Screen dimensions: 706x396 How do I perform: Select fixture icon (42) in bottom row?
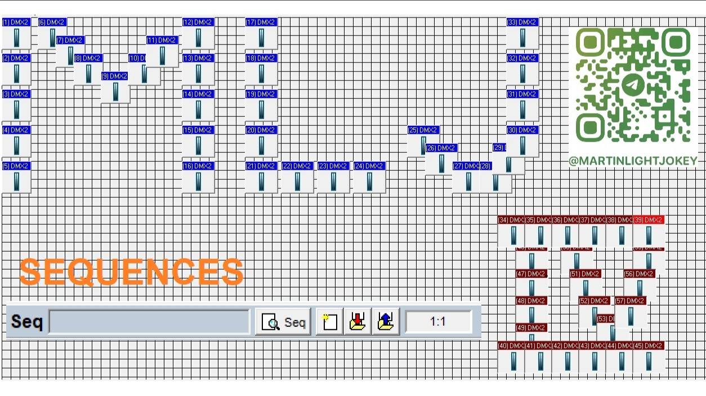coord(565,357)
